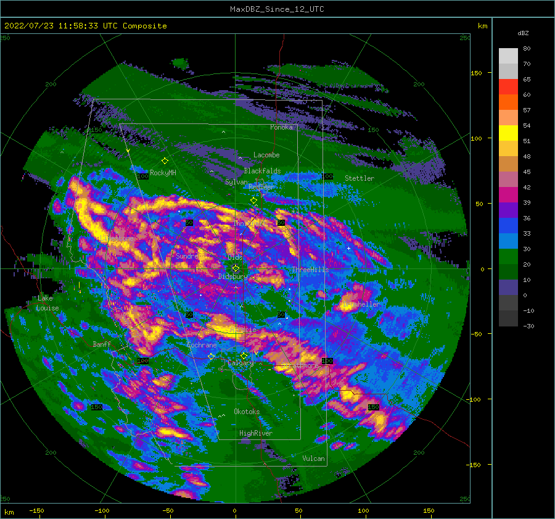Click the Lacombe city label

[266, 155]
